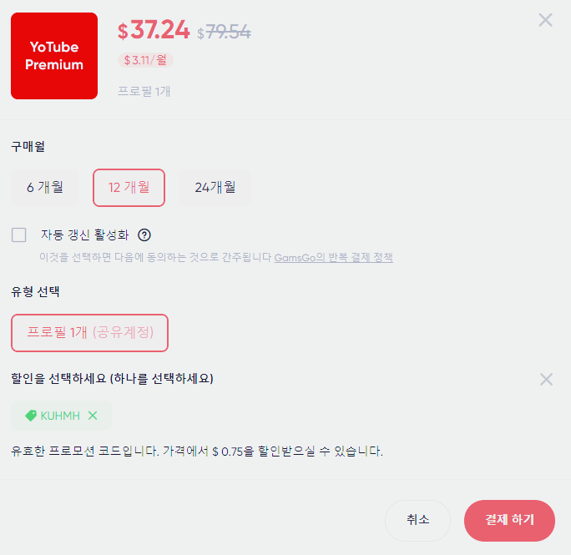
Task: Select the 6개월 plan option
Action: point(45,188)
